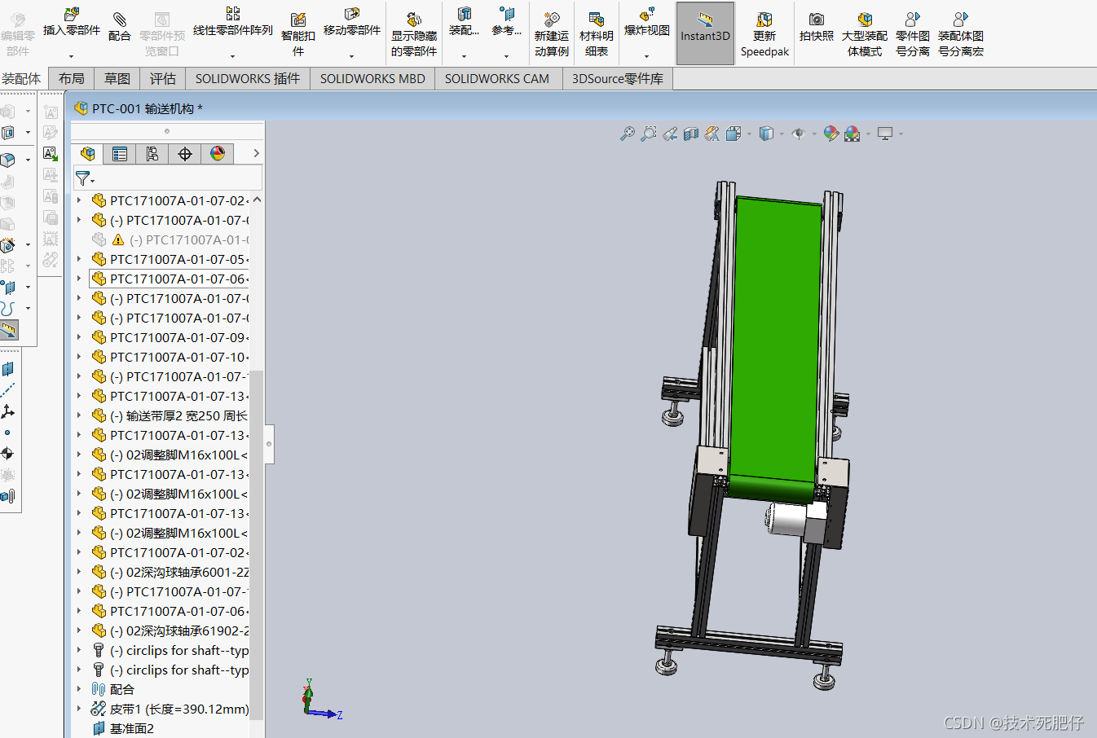Select the PTC171007A-01-07-06 component row

tap(170, 279)
